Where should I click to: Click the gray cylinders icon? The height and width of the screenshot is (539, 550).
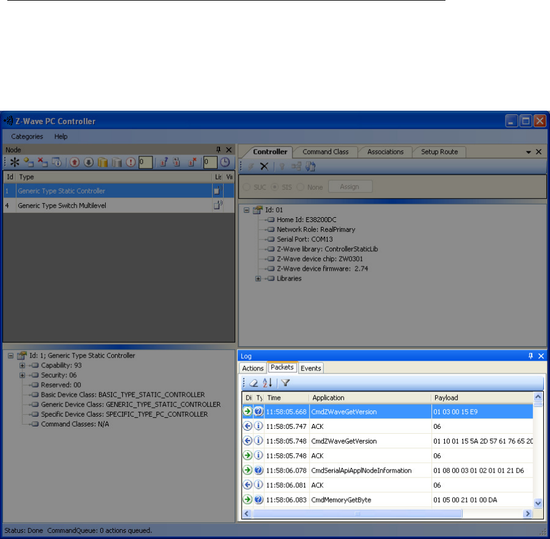point(117,162)
